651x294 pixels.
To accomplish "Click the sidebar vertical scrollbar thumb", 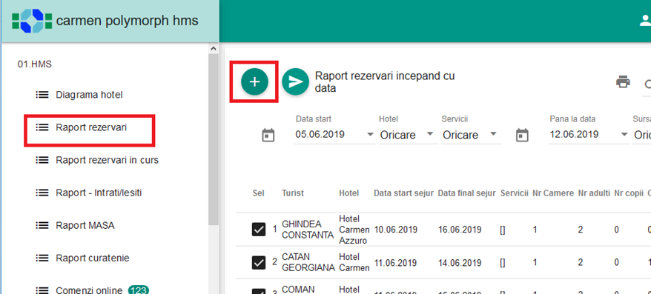I will [214, 139].
